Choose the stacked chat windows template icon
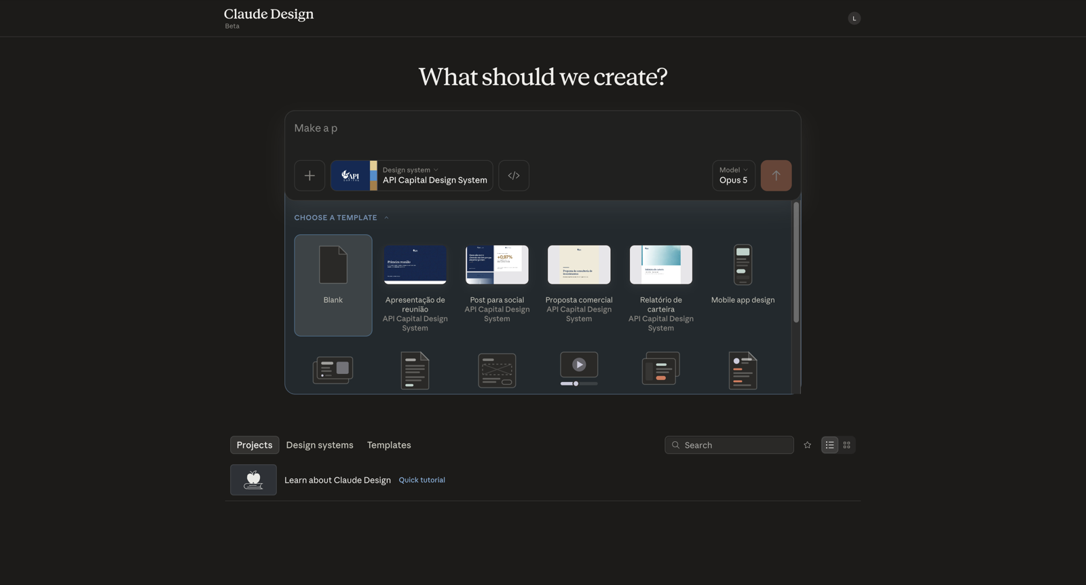This screenshot has width=1086, height=585. pyautogui.click(x=661, y=369)
